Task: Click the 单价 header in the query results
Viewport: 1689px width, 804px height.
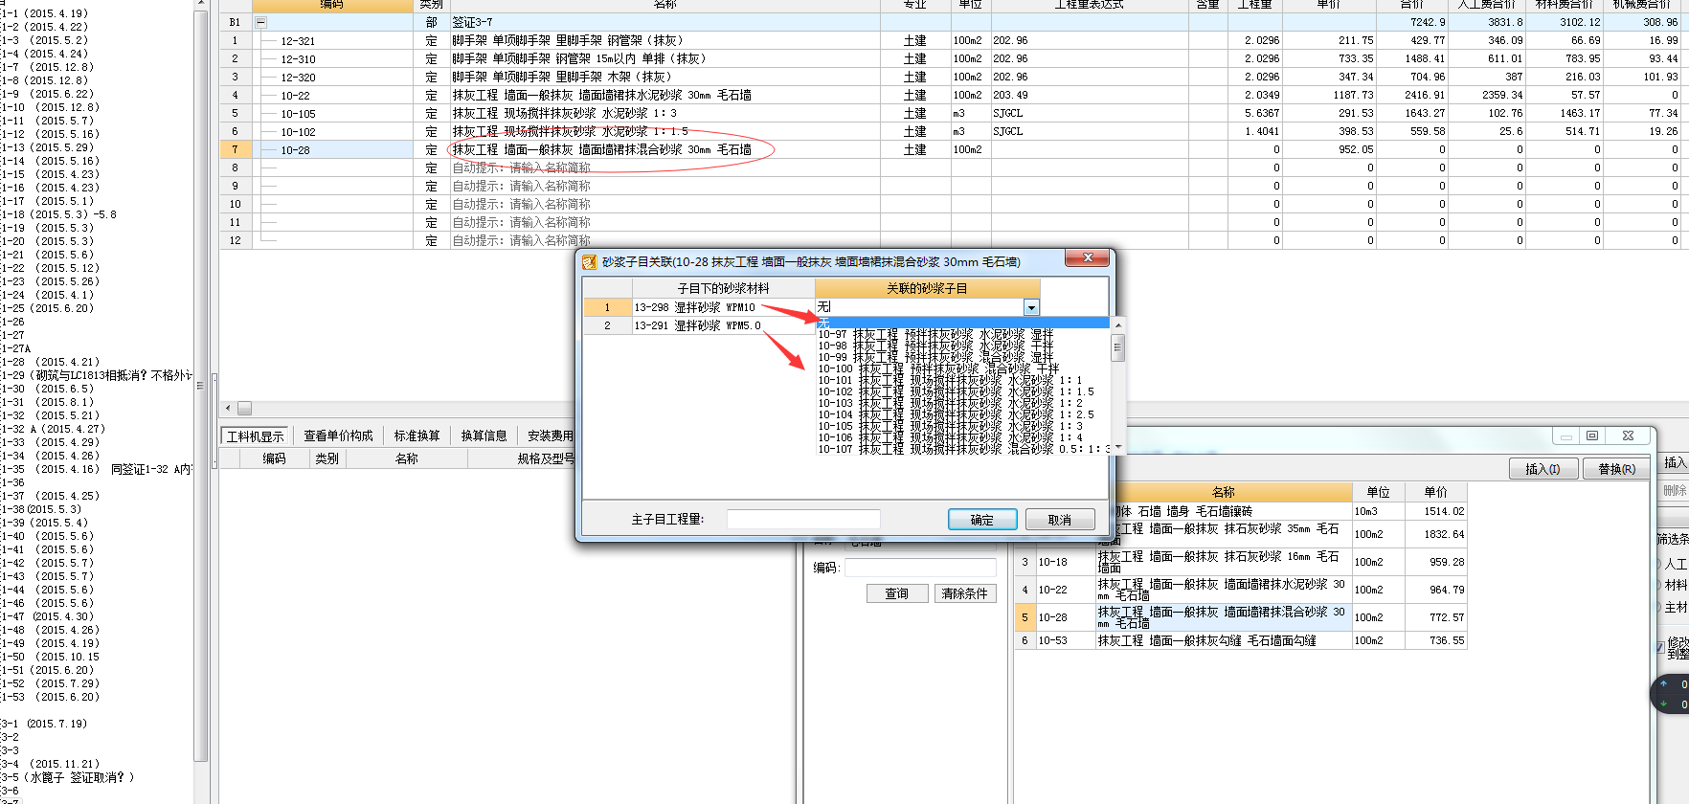Action: point(1435,492)
